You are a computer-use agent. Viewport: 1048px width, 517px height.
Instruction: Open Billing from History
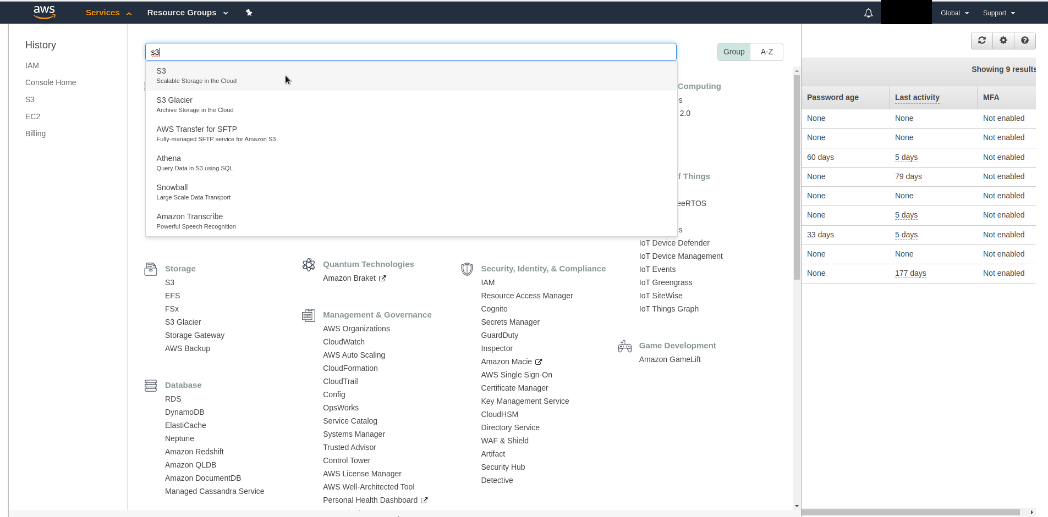tap(35, 134)
